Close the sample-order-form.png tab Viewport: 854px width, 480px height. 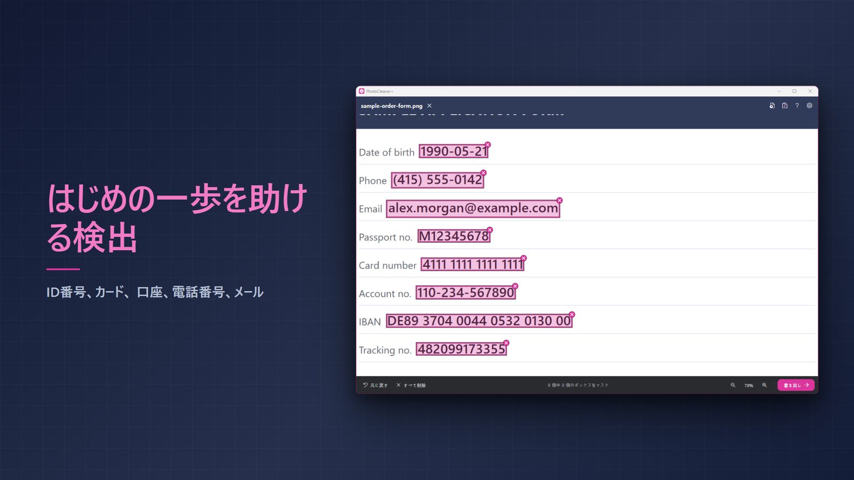click(x=429, y=106)
